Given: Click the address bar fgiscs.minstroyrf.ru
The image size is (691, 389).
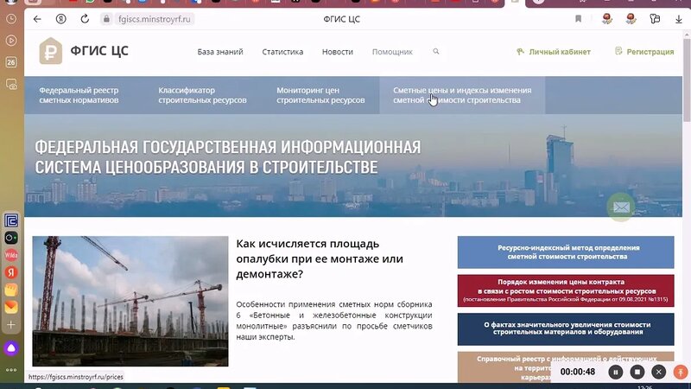Looking at the screenshot, I should pyautogui.click(x=155, y=19).
